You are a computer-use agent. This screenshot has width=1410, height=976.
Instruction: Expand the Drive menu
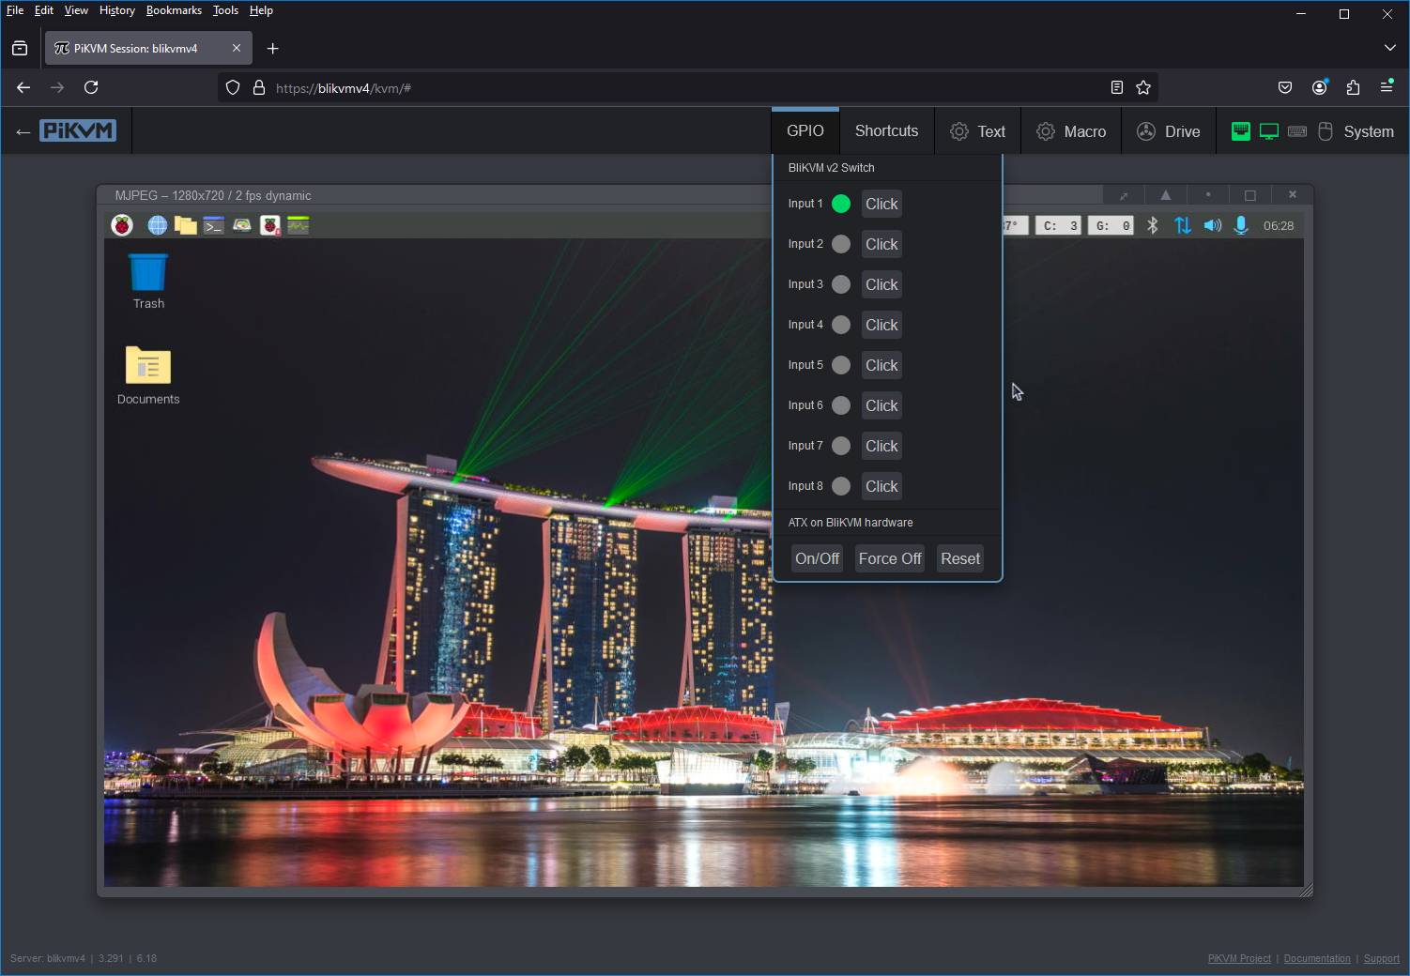[1169, 131]
